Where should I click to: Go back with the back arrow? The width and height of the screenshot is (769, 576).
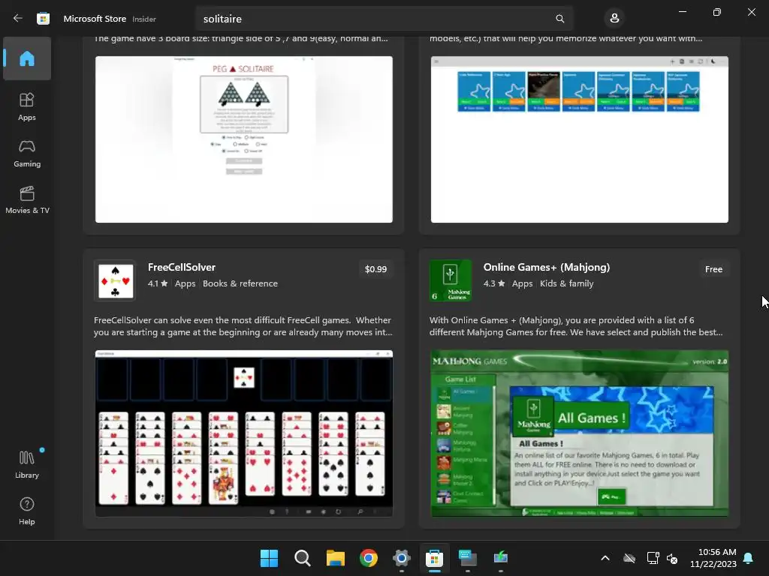pyautogui.click(x=18, y=19)
